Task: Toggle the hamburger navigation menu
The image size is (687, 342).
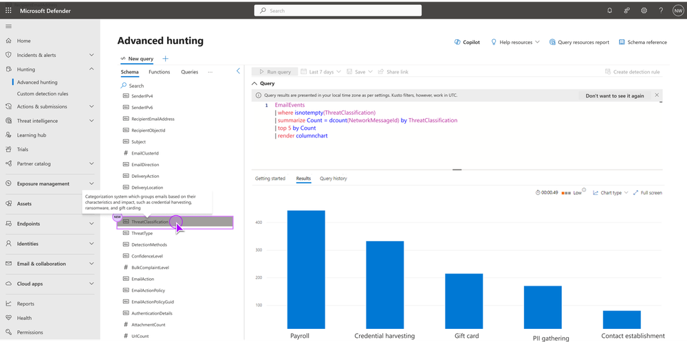Action: click(x=8, y=26)
